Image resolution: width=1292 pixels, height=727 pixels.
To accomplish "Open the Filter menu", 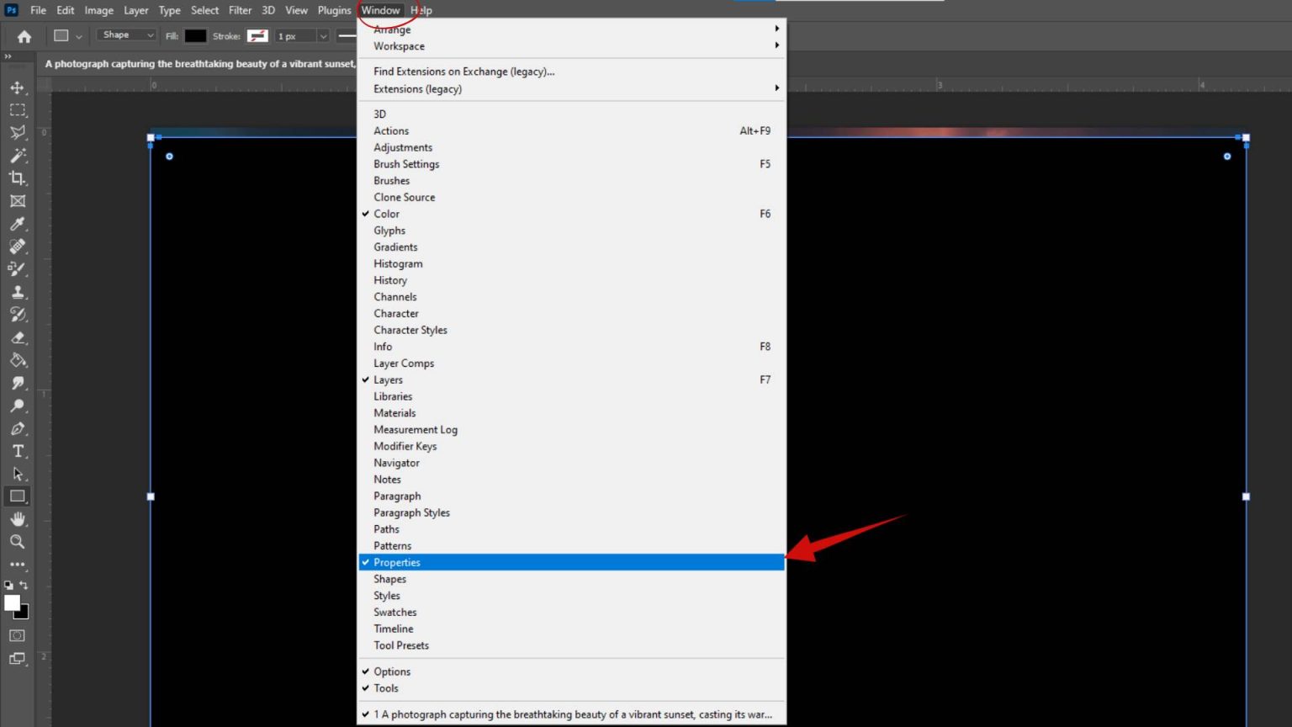I will (x=240, y=10).
